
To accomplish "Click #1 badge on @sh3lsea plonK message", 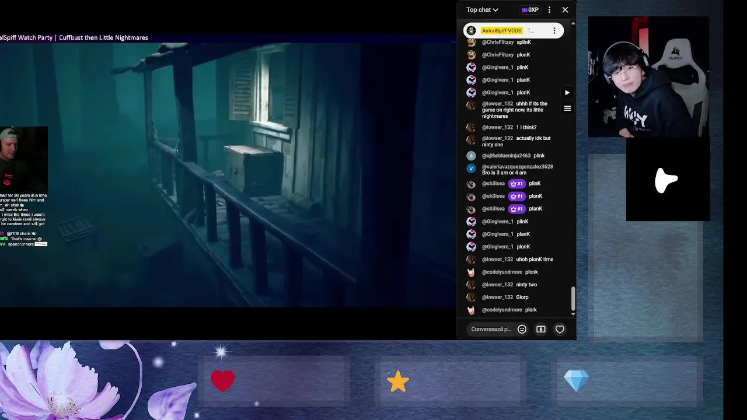I will click(x=516, y=197).
